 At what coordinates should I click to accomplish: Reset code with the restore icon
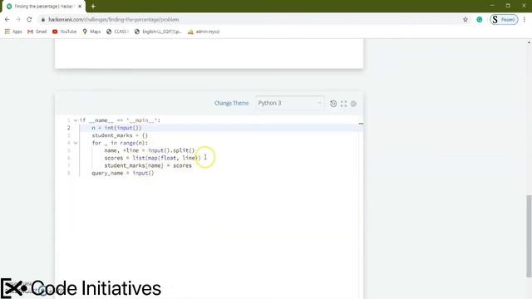[x=333, y=104]
